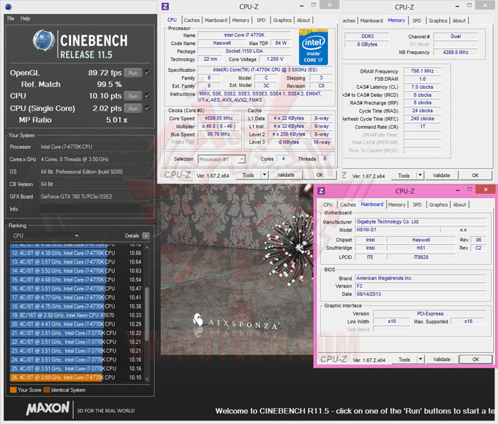Click the Cinebench globe logo
The image size is (498, 424).
(x=44, y=41)
